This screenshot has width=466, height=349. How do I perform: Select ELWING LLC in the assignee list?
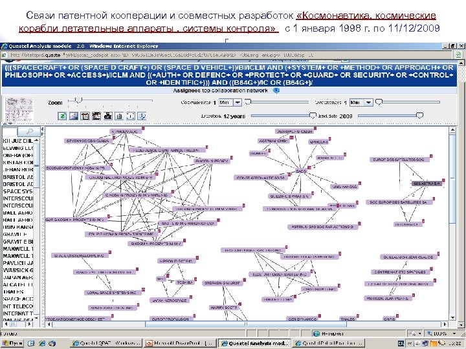click(18, 148)
